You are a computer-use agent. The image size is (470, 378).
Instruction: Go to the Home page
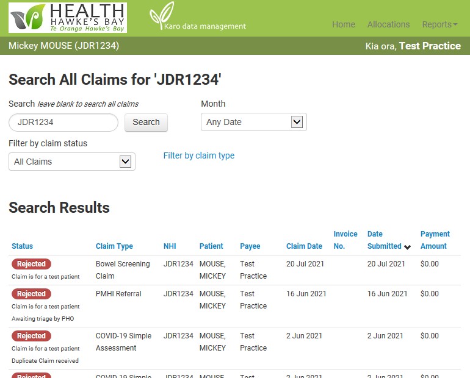click(344, 24)
